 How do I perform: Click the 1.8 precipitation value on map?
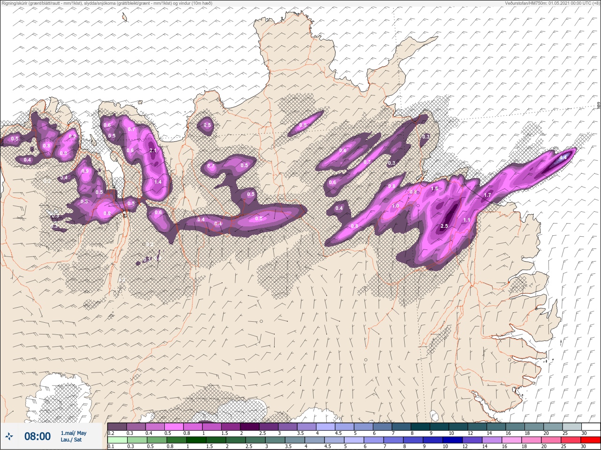click(435, 188)
